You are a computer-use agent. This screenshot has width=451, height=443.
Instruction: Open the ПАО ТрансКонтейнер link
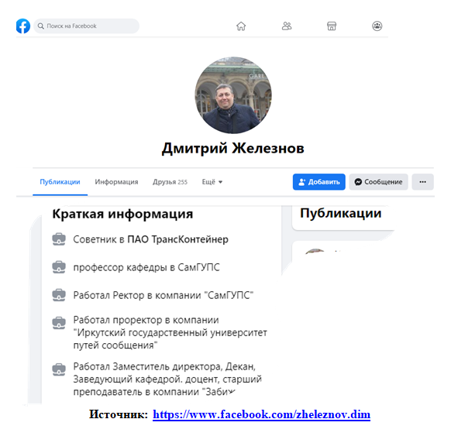coord(177,239)
